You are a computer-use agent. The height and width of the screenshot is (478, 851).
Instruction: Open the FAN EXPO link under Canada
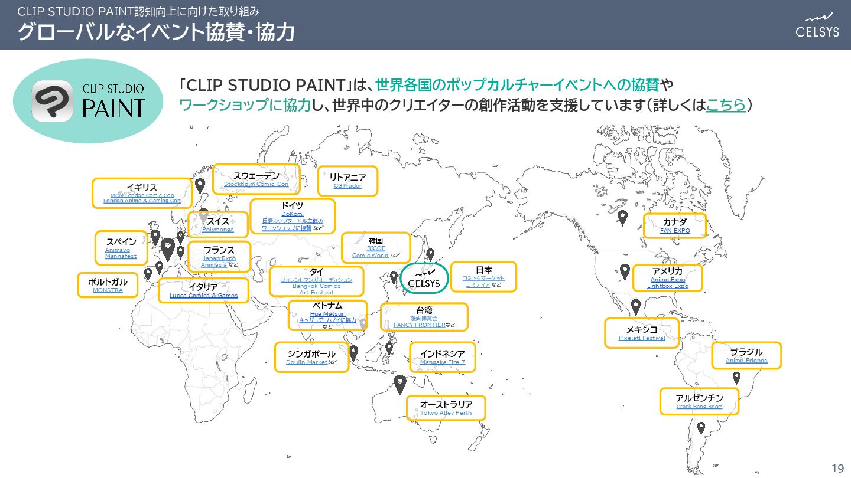[x=675, y=231]
